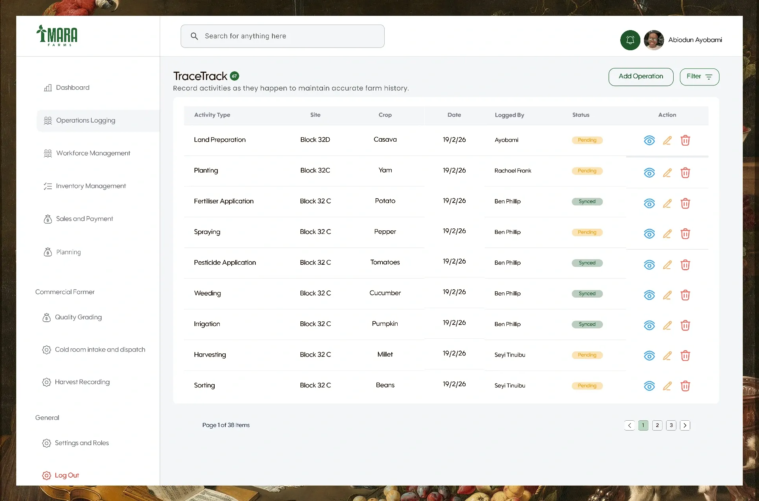
Task: View the Spraying record eye icon
Action: [x=649, y=234]
